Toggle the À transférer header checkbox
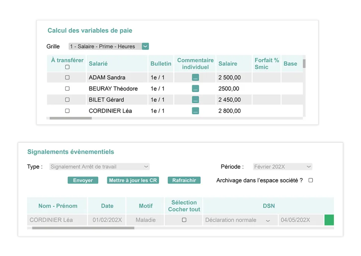The height and width of the screenshot is (256, 361). pyautogui.click(x=67, y=67)
